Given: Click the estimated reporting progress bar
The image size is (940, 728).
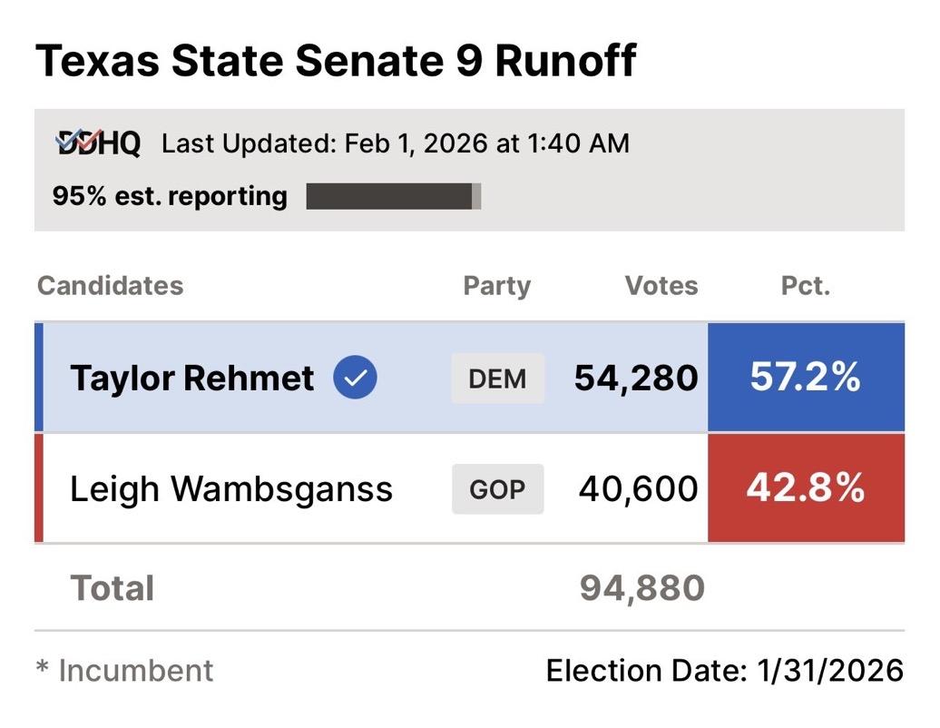Looking at the screenshot, I should coord(393,196).
